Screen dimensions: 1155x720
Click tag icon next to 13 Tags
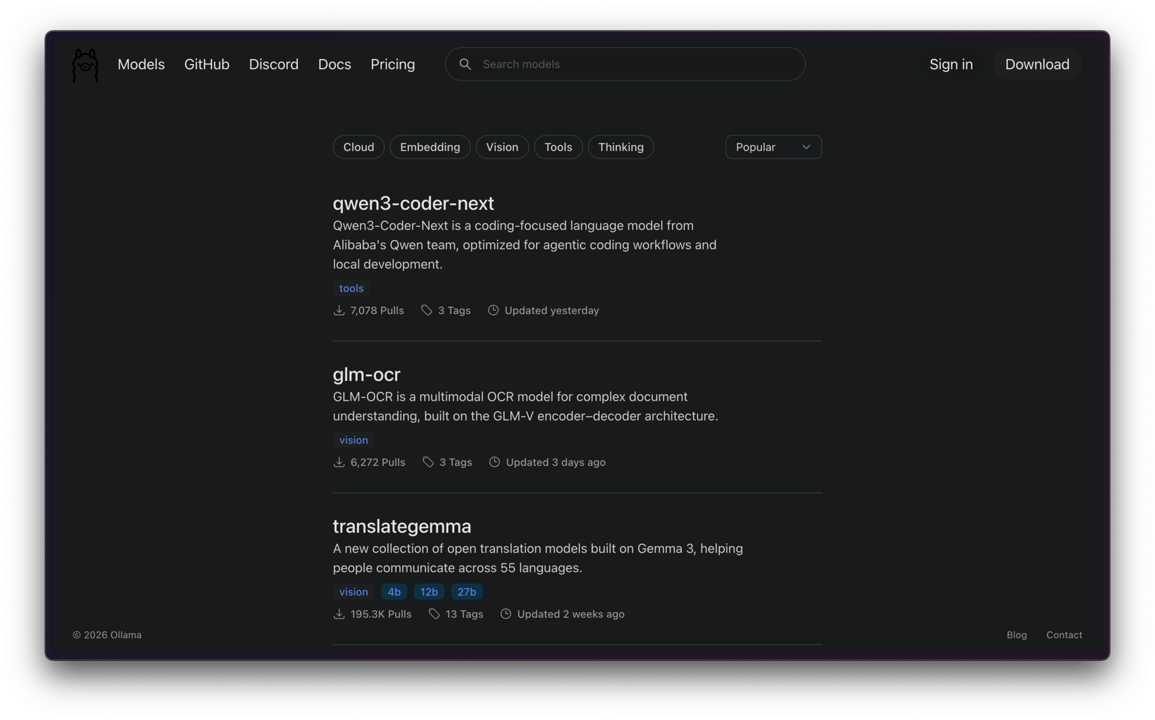pos(434,614)
